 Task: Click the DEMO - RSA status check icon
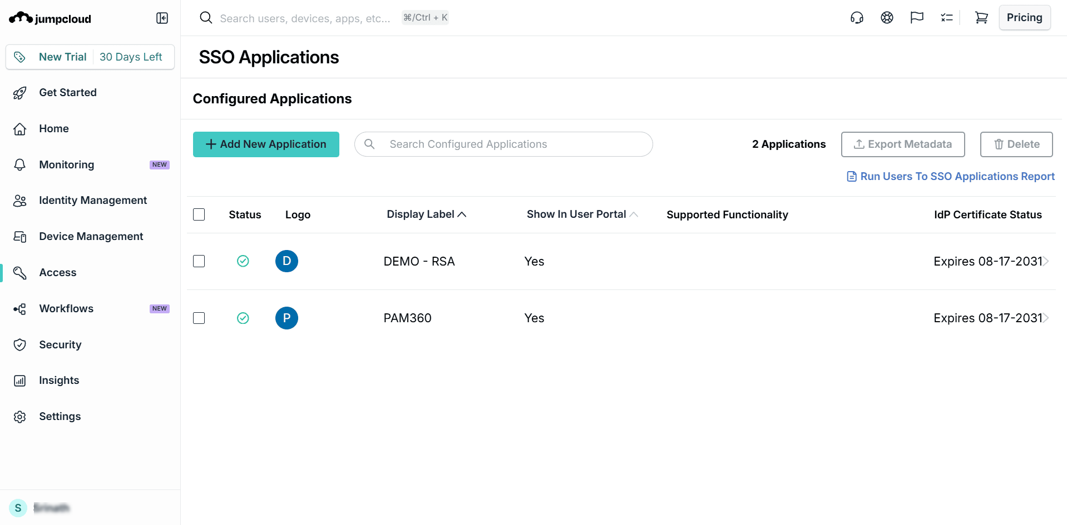[x=243, y=261]
